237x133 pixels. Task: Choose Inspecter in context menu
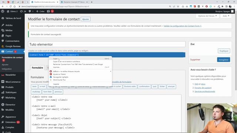[x=80, y=84]
